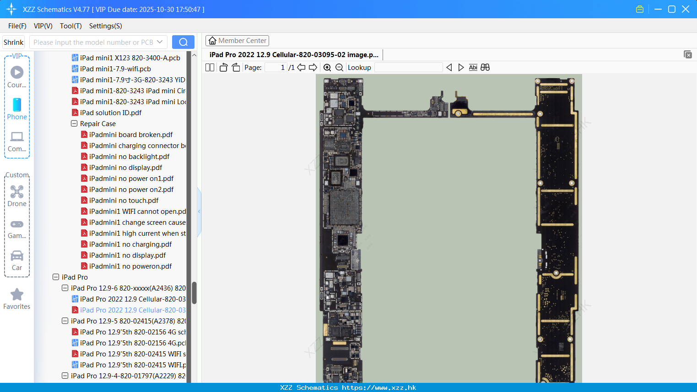The image size is (697, 392).
Task: Click the file tree scroll-up arrow
Action: (x=194, y=55)
